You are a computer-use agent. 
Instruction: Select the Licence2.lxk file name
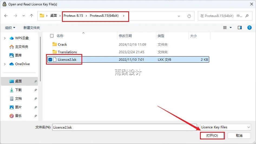[67, 59]
